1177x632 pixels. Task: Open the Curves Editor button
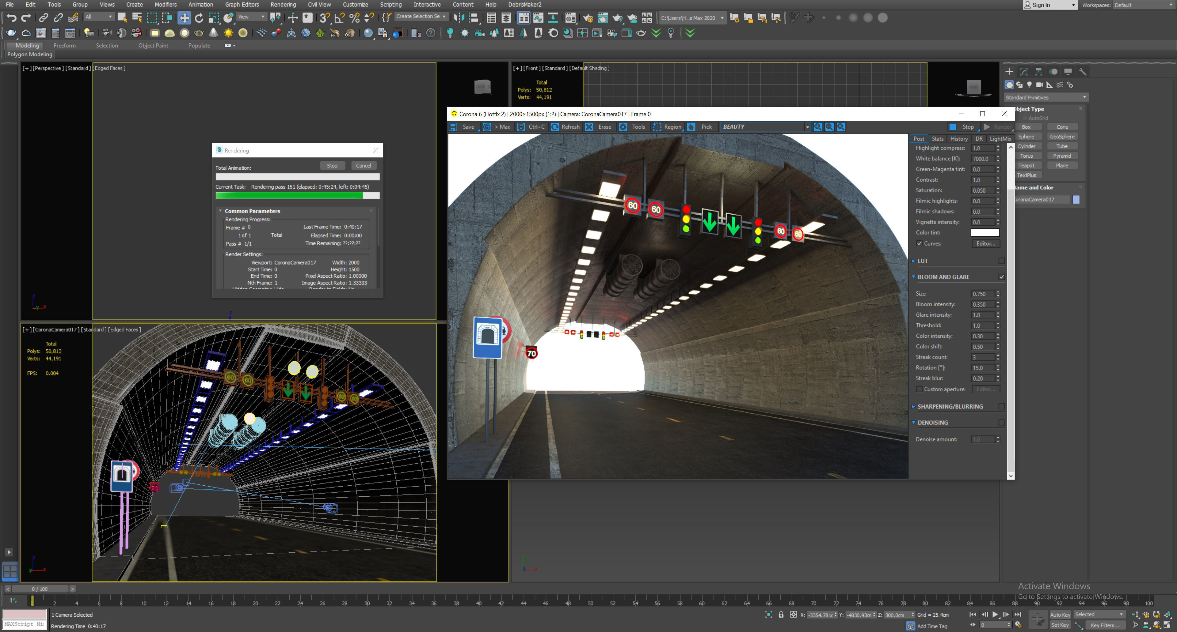985,244
